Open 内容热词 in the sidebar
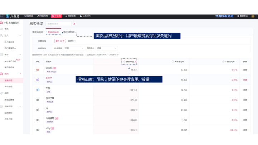This screenshot has width=258, height=145. coord(8,87)
